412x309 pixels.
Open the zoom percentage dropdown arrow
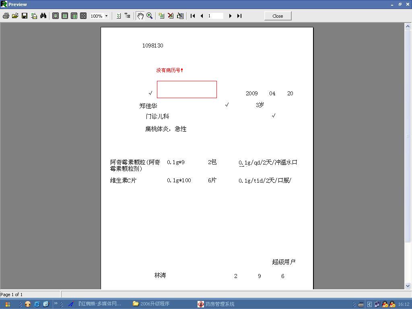click(106, 16)
